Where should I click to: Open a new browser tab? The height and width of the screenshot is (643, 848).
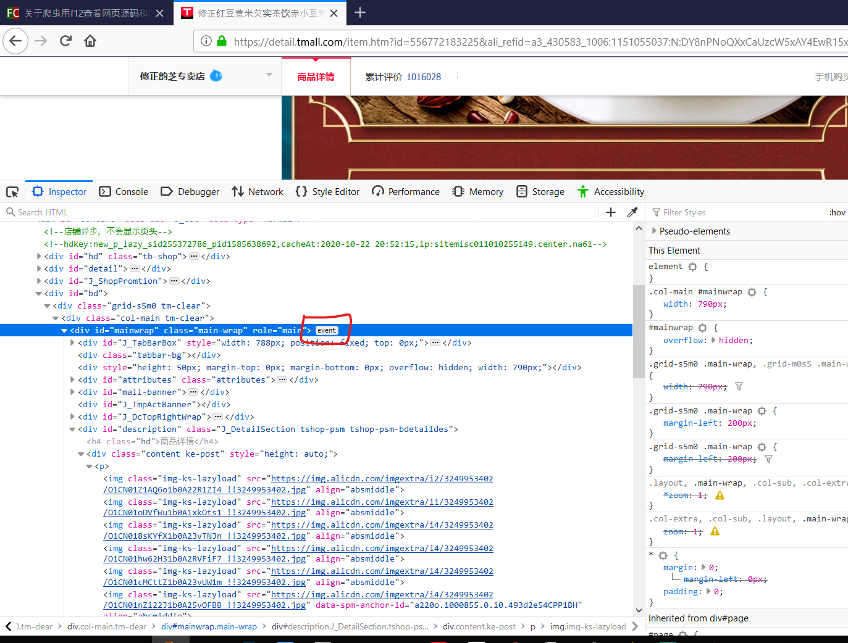(360, 12)
